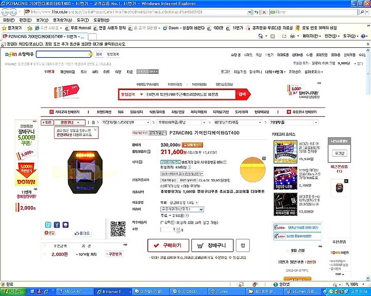This screenshot has width=371, height=296.
Task: Click the like thumbs-up button
Action: coord(82,233)
